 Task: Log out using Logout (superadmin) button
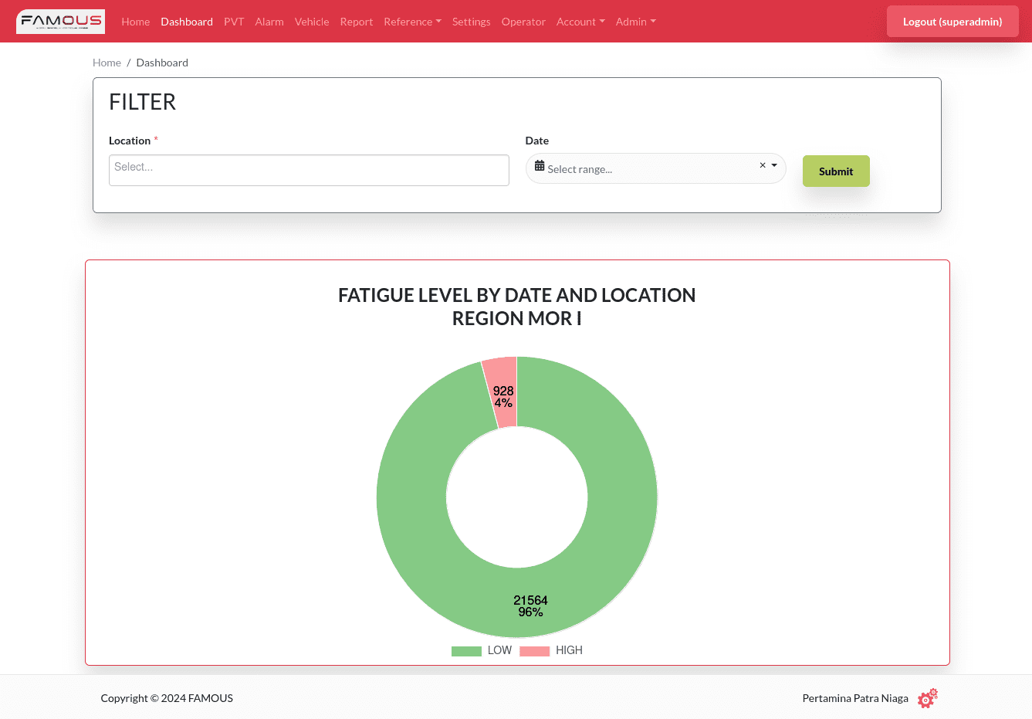(x=952, y=22)
